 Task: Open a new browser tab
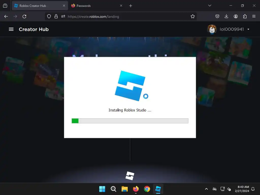(131, 6)
